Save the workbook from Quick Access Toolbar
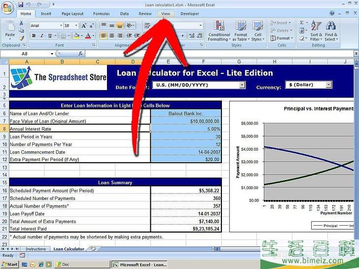The image size is (359, 269). click(x=21, y=4)
